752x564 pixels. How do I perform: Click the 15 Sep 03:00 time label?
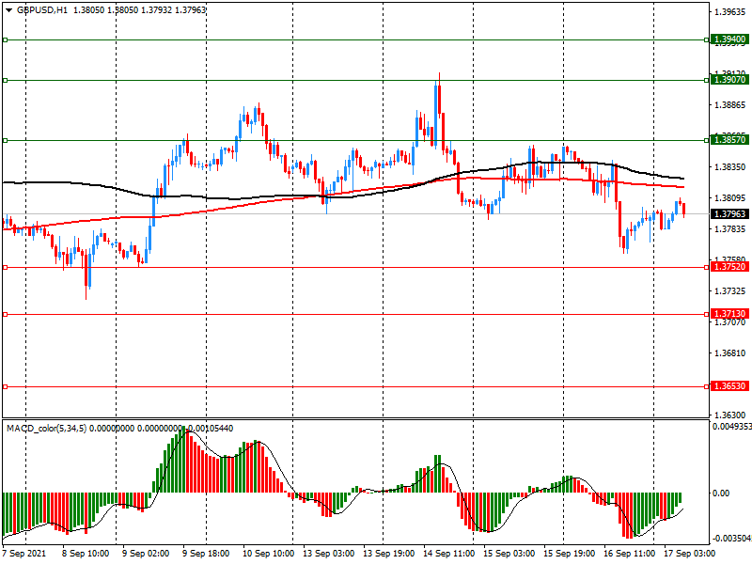click(509, 554)
